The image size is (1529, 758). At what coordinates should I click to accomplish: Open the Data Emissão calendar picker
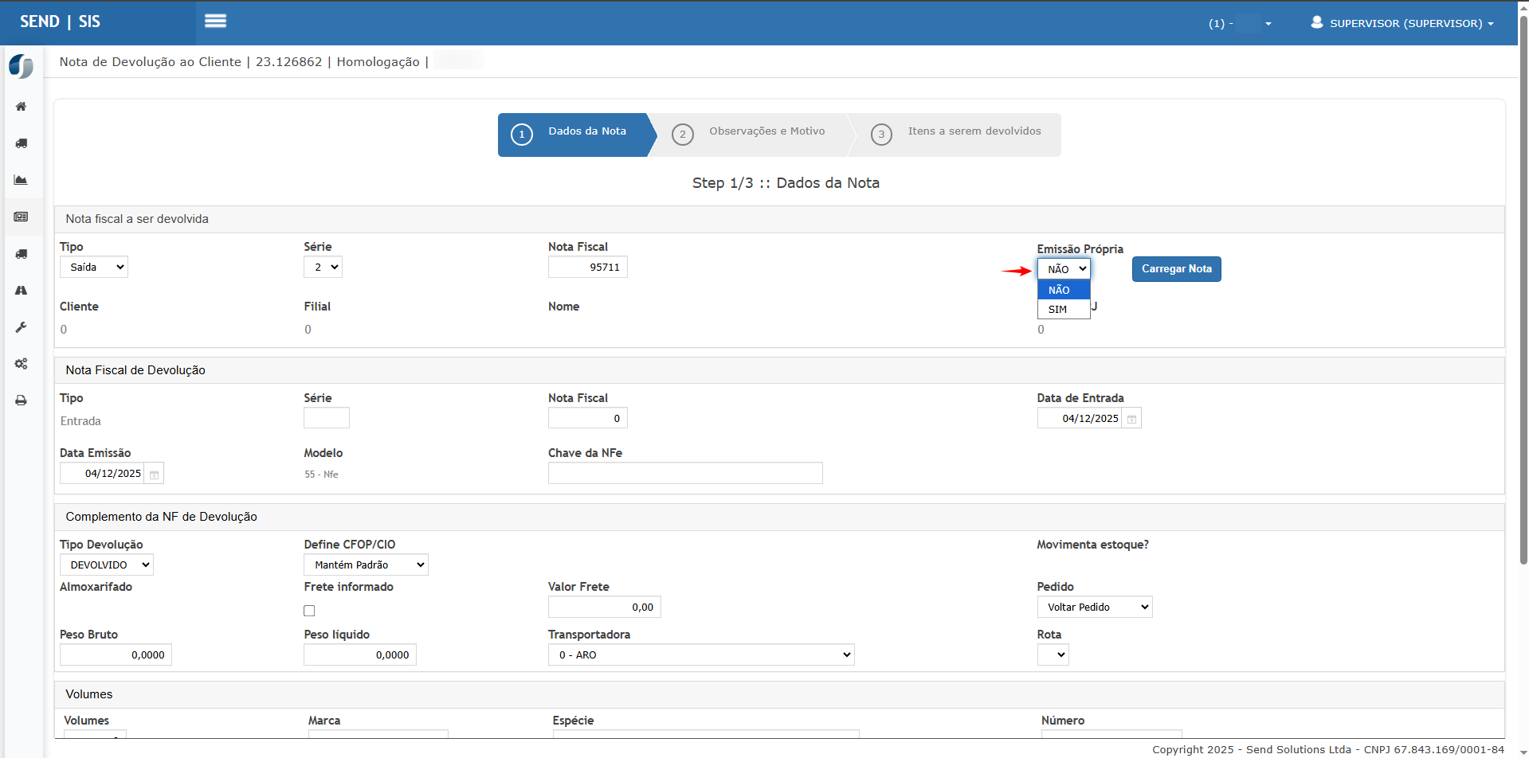(x=155, y=474)
